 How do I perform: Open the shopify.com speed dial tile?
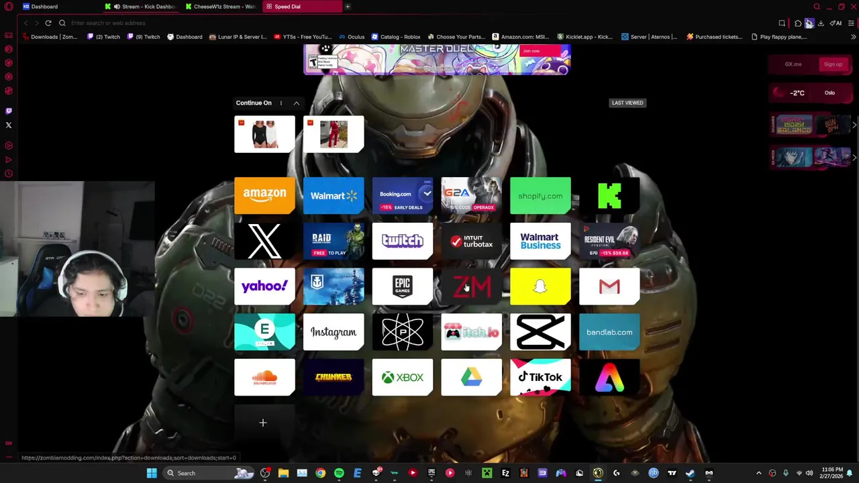tap(540, 195)
